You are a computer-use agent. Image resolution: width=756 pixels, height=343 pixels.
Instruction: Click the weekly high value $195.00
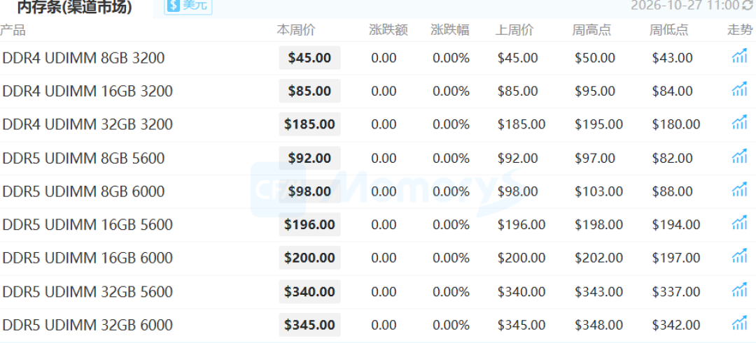(598, 124)
